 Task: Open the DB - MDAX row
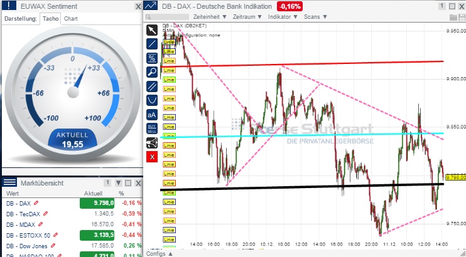72,224
